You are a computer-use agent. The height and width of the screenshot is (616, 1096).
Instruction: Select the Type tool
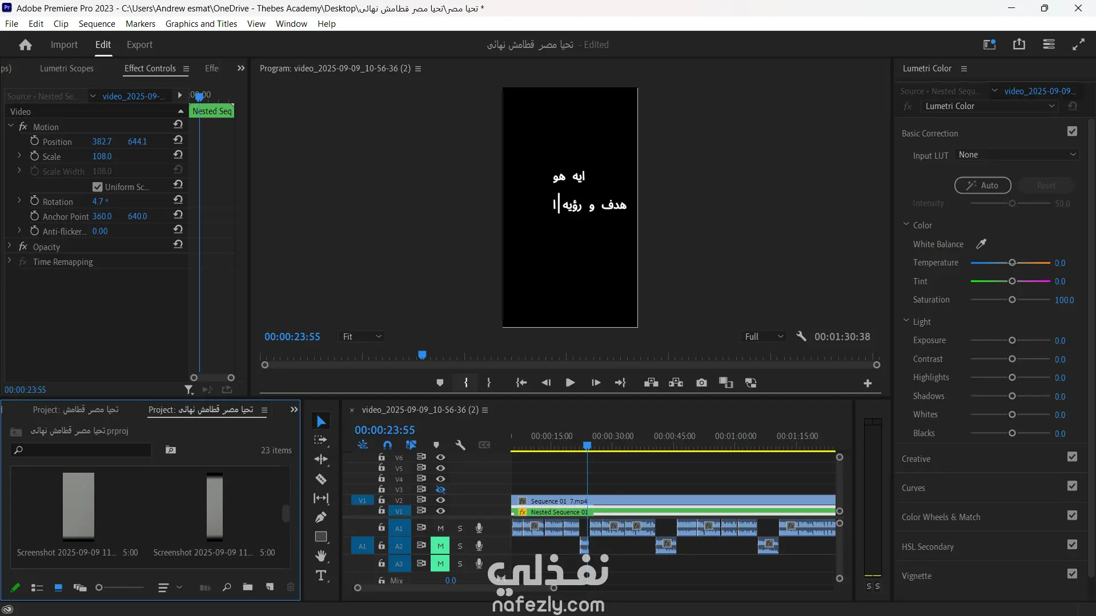tap(321, 575)
